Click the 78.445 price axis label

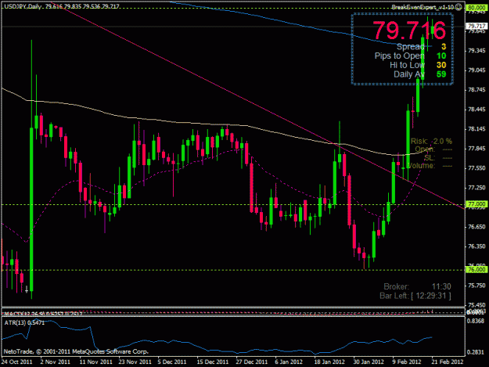tap(476, 110)
